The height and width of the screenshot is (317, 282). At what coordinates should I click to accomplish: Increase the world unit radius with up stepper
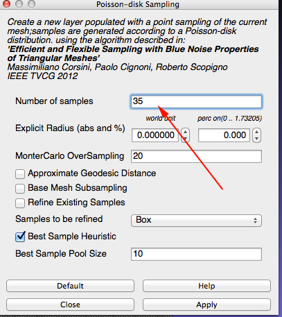(185, 132)
